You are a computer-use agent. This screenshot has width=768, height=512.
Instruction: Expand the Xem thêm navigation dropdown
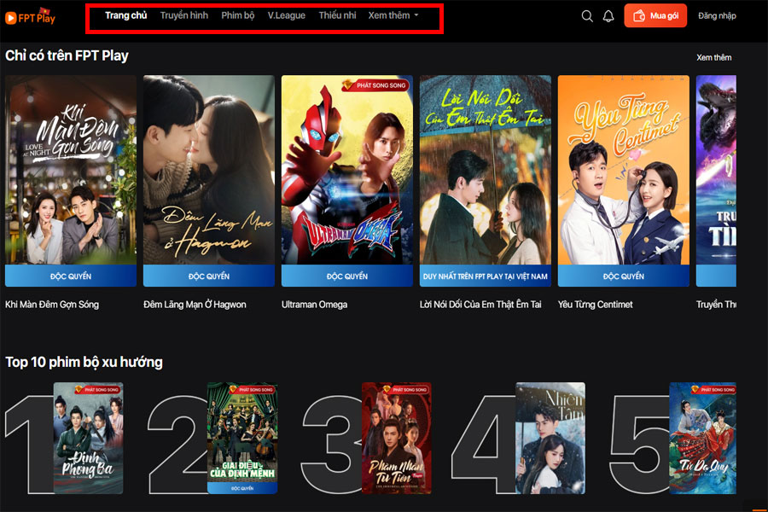click(x=393, y=15)
